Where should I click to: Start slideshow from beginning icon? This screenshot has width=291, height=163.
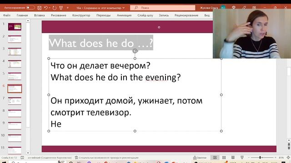click(61, 8)
